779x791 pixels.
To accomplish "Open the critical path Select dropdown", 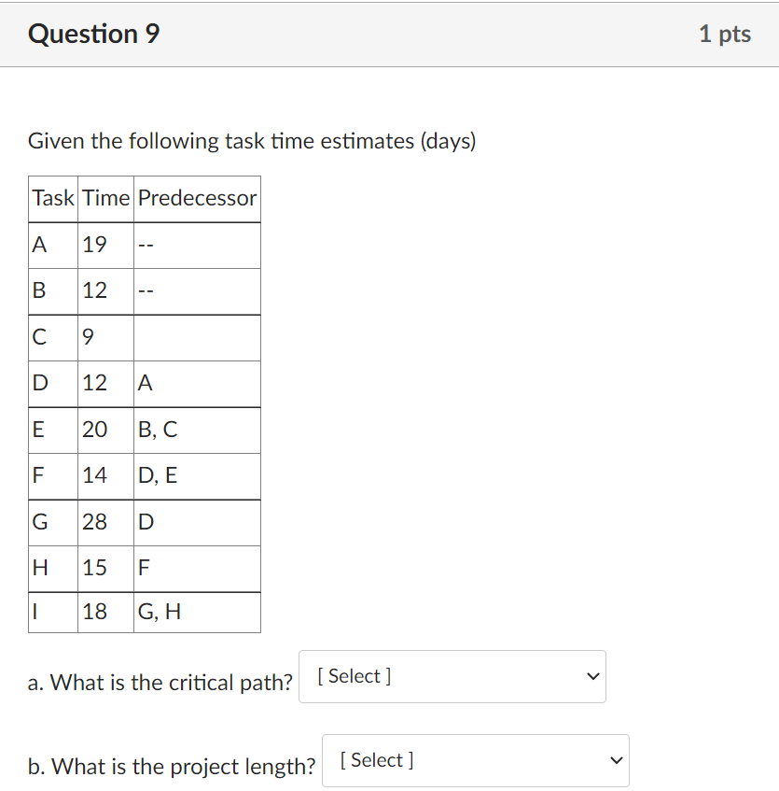I will [452, 676].
